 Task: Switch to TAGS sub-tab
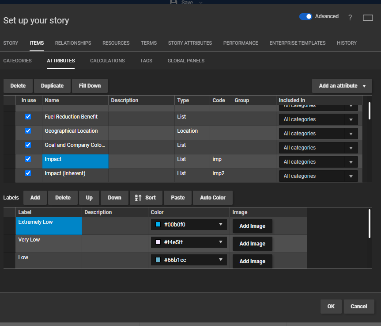(146, 61)
